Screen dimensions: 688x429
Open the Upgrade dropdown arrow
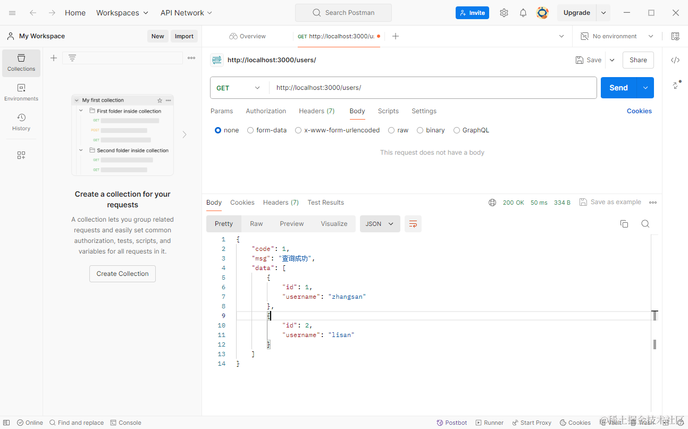coord(603,13)
